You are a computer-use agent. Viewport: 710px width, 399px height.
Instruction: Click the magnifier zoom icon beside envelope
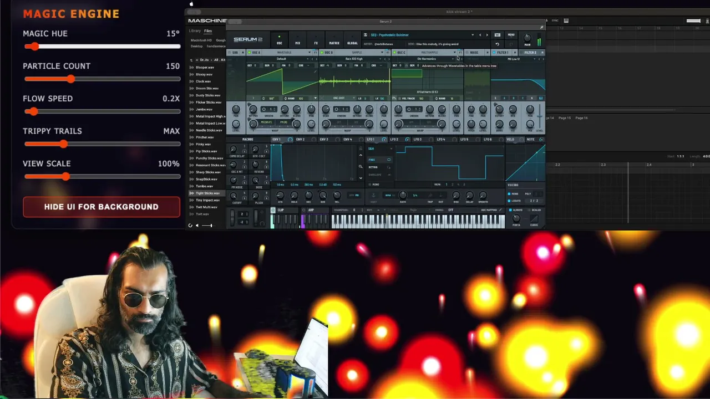361,166
